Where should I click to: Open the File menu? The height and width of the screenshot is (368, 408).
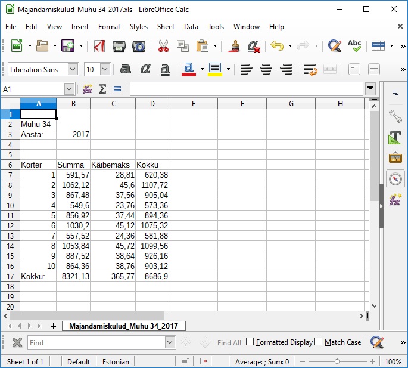tap(11, 27)
